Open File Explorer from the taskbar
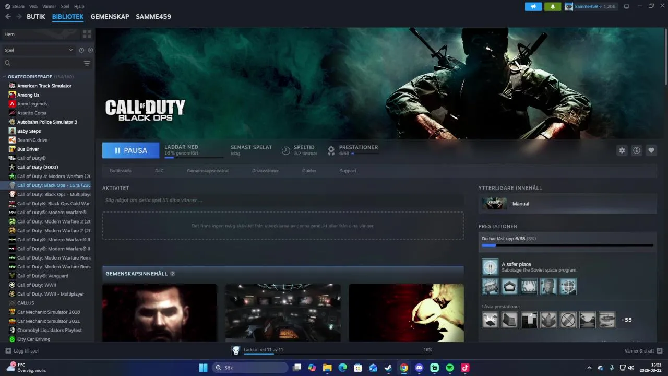 tap(327, 368)
